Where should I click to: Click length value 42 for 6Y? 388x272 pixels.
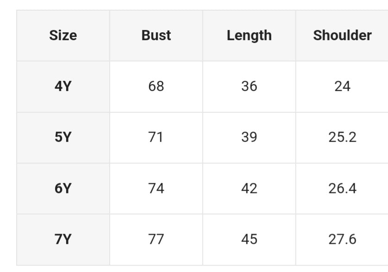tap(249, 188)
